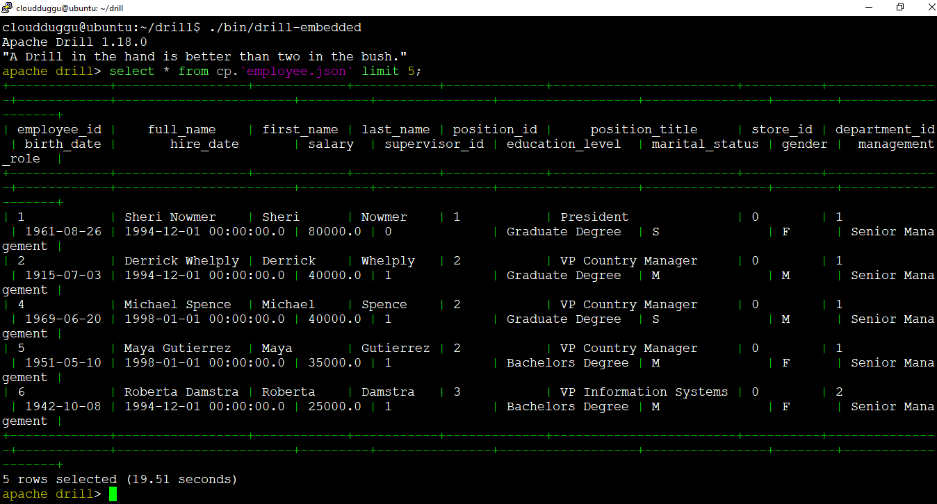Click the 'Maya Gutierrez' full name cell
This screenshot has height=504, width=937.
[x=178, y=348]
